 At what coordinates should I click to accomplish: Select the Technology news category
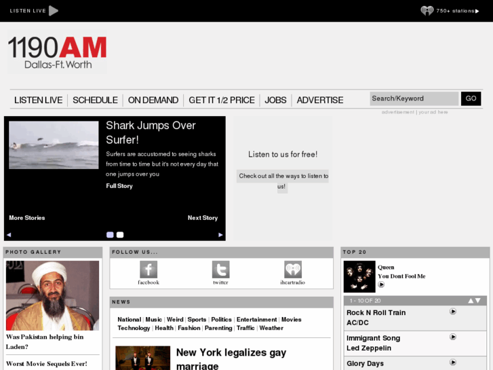[x=134, y=328]
